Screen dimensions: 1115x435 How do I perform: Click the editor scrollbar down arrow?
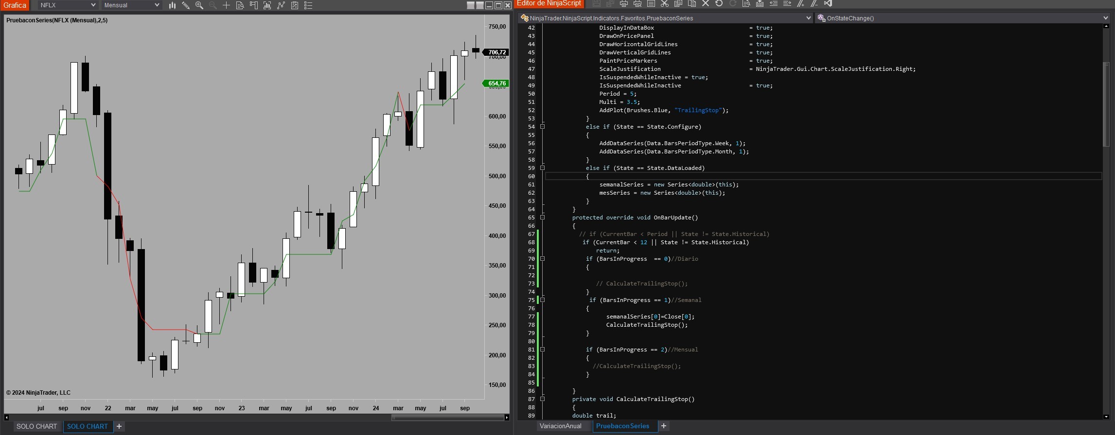[x=1106, y=417]
